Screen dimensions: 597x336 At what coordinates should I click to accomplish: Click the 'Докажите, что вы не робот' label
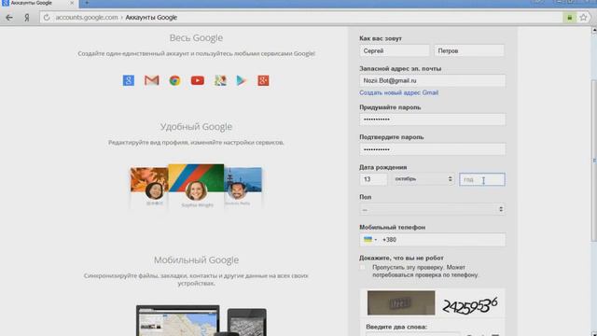click(401, 258)
